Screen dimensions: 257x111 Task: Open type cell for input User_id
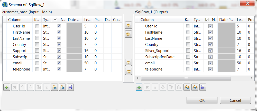click(47, 26)
